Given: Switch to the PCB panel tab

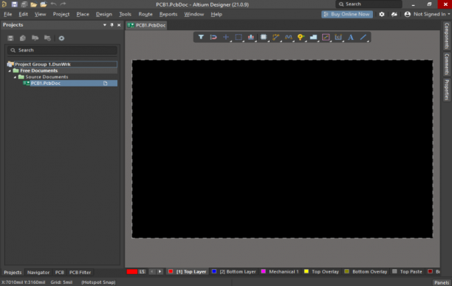Looking at the screenshot, I should click(59, 273).
